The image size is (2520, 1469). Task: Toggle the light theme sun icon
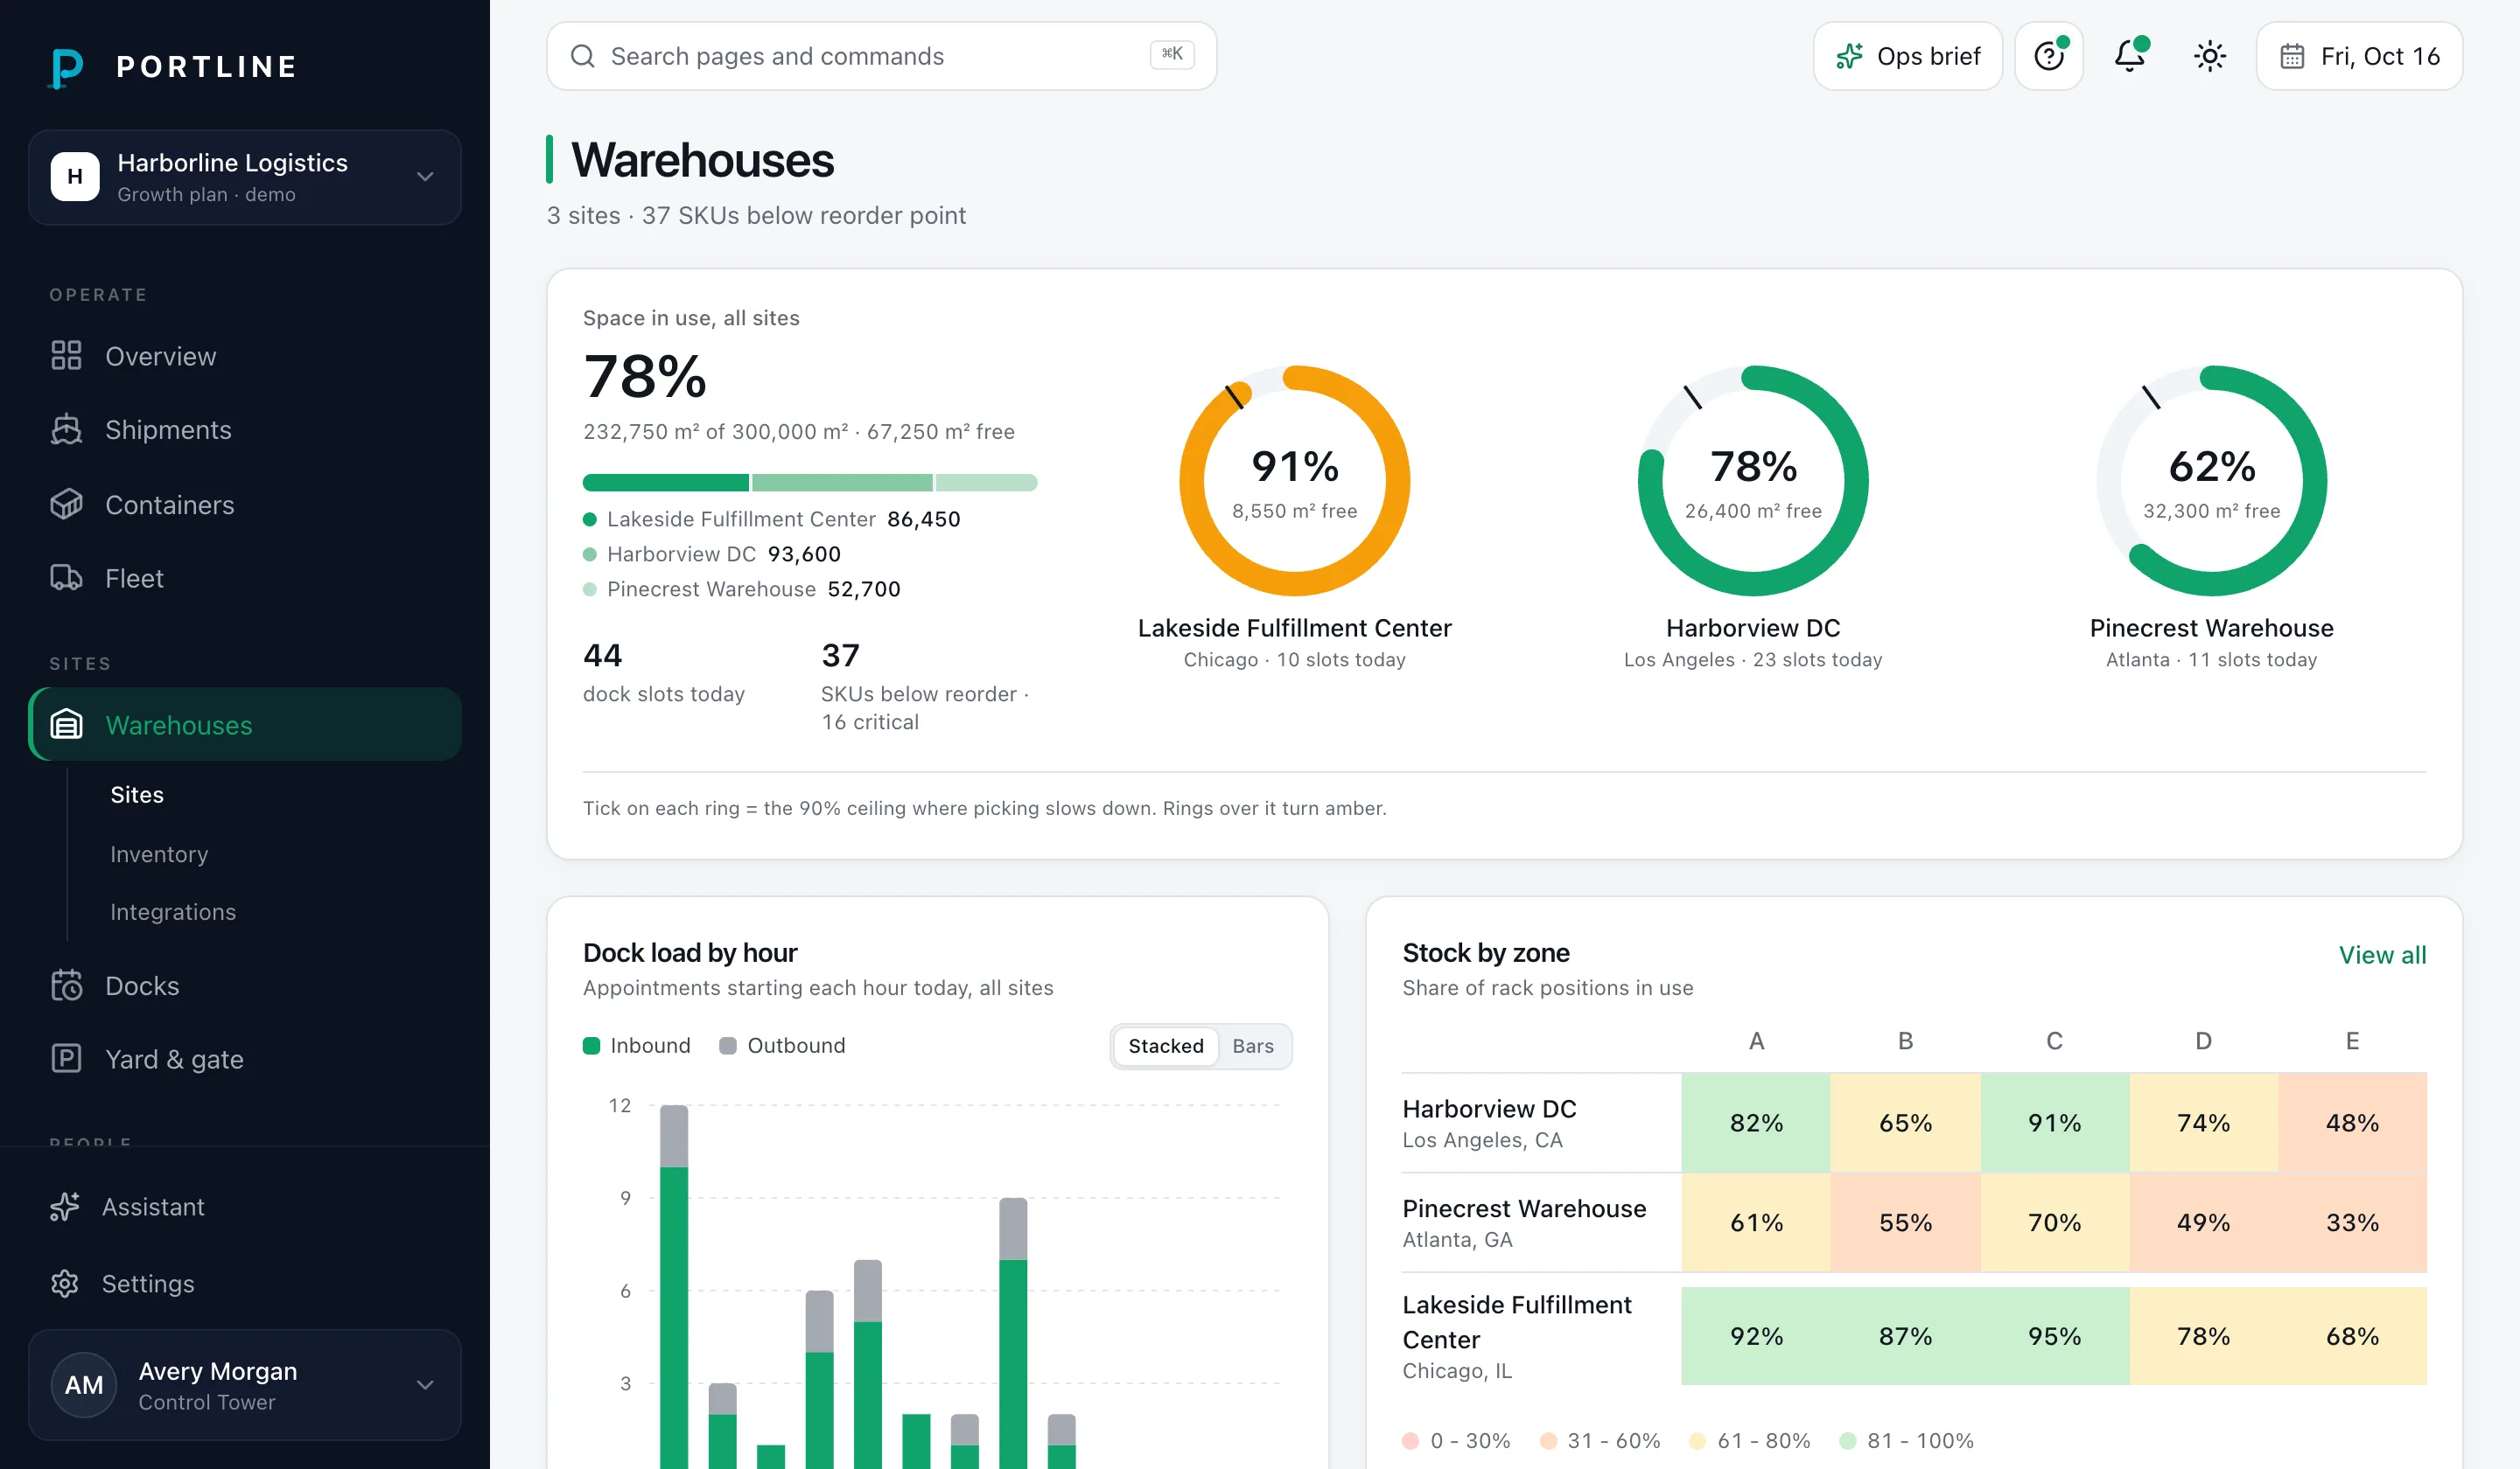coord(2209,56)
